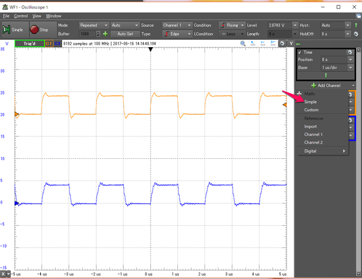Choose Custom math channel option
The width and height of the screenshot is (362, 279).
pyautogui.click(x=311, y=110)
